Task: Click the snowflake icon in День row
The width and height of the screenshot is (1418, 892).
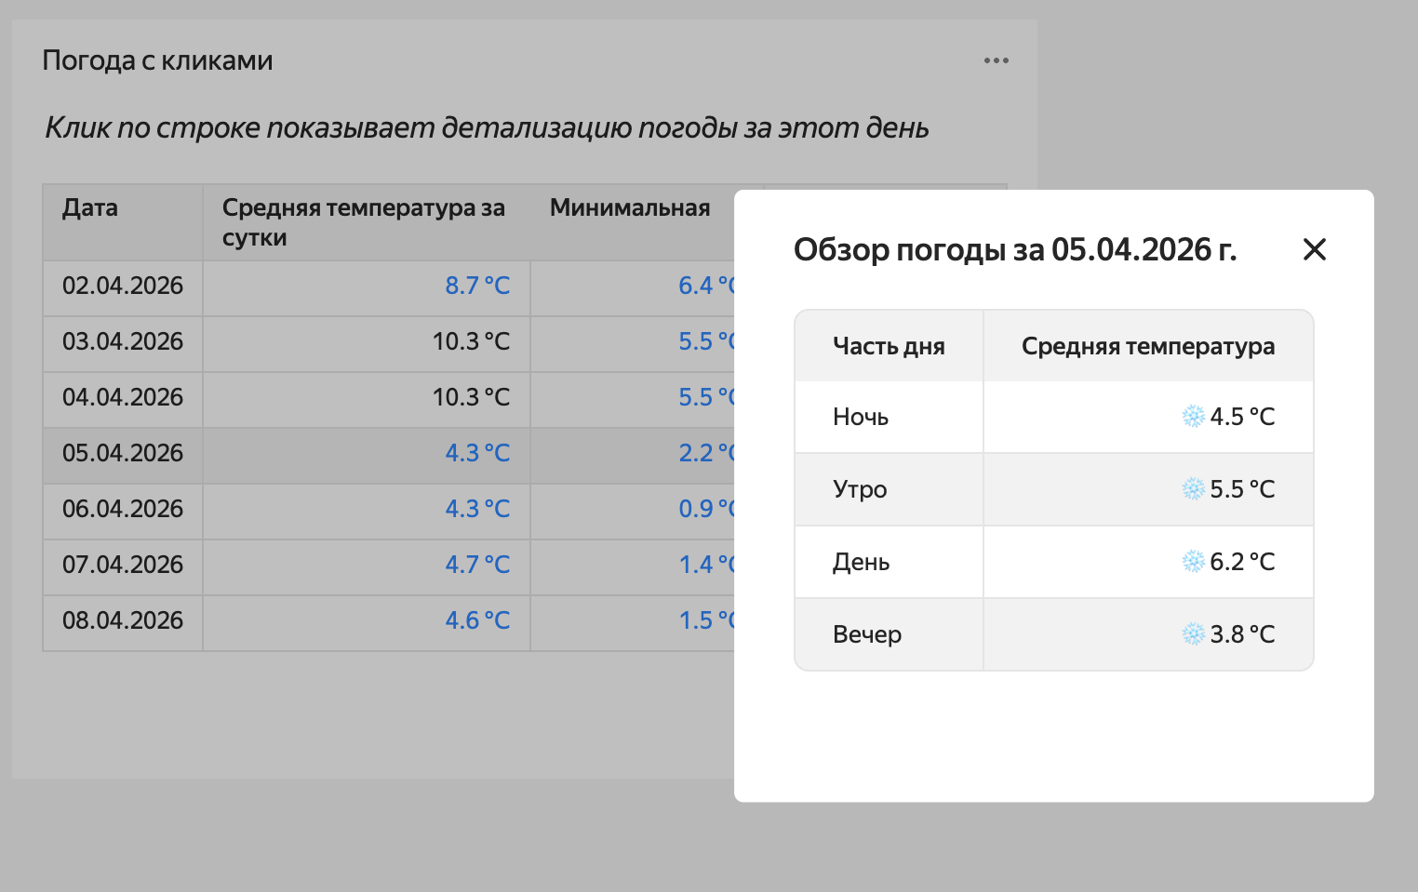Action: (1193, 562)
